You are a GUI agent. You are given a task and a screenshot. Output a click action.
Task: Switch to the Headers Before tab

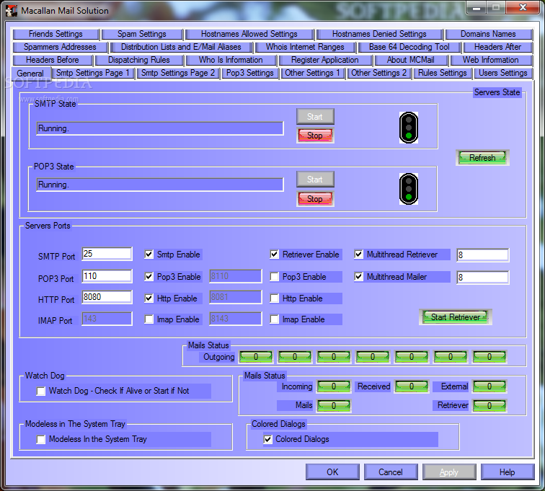[x=53, y=60]
